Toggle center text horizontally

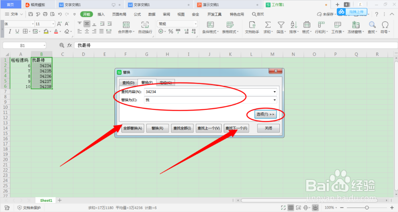point(87,31)
